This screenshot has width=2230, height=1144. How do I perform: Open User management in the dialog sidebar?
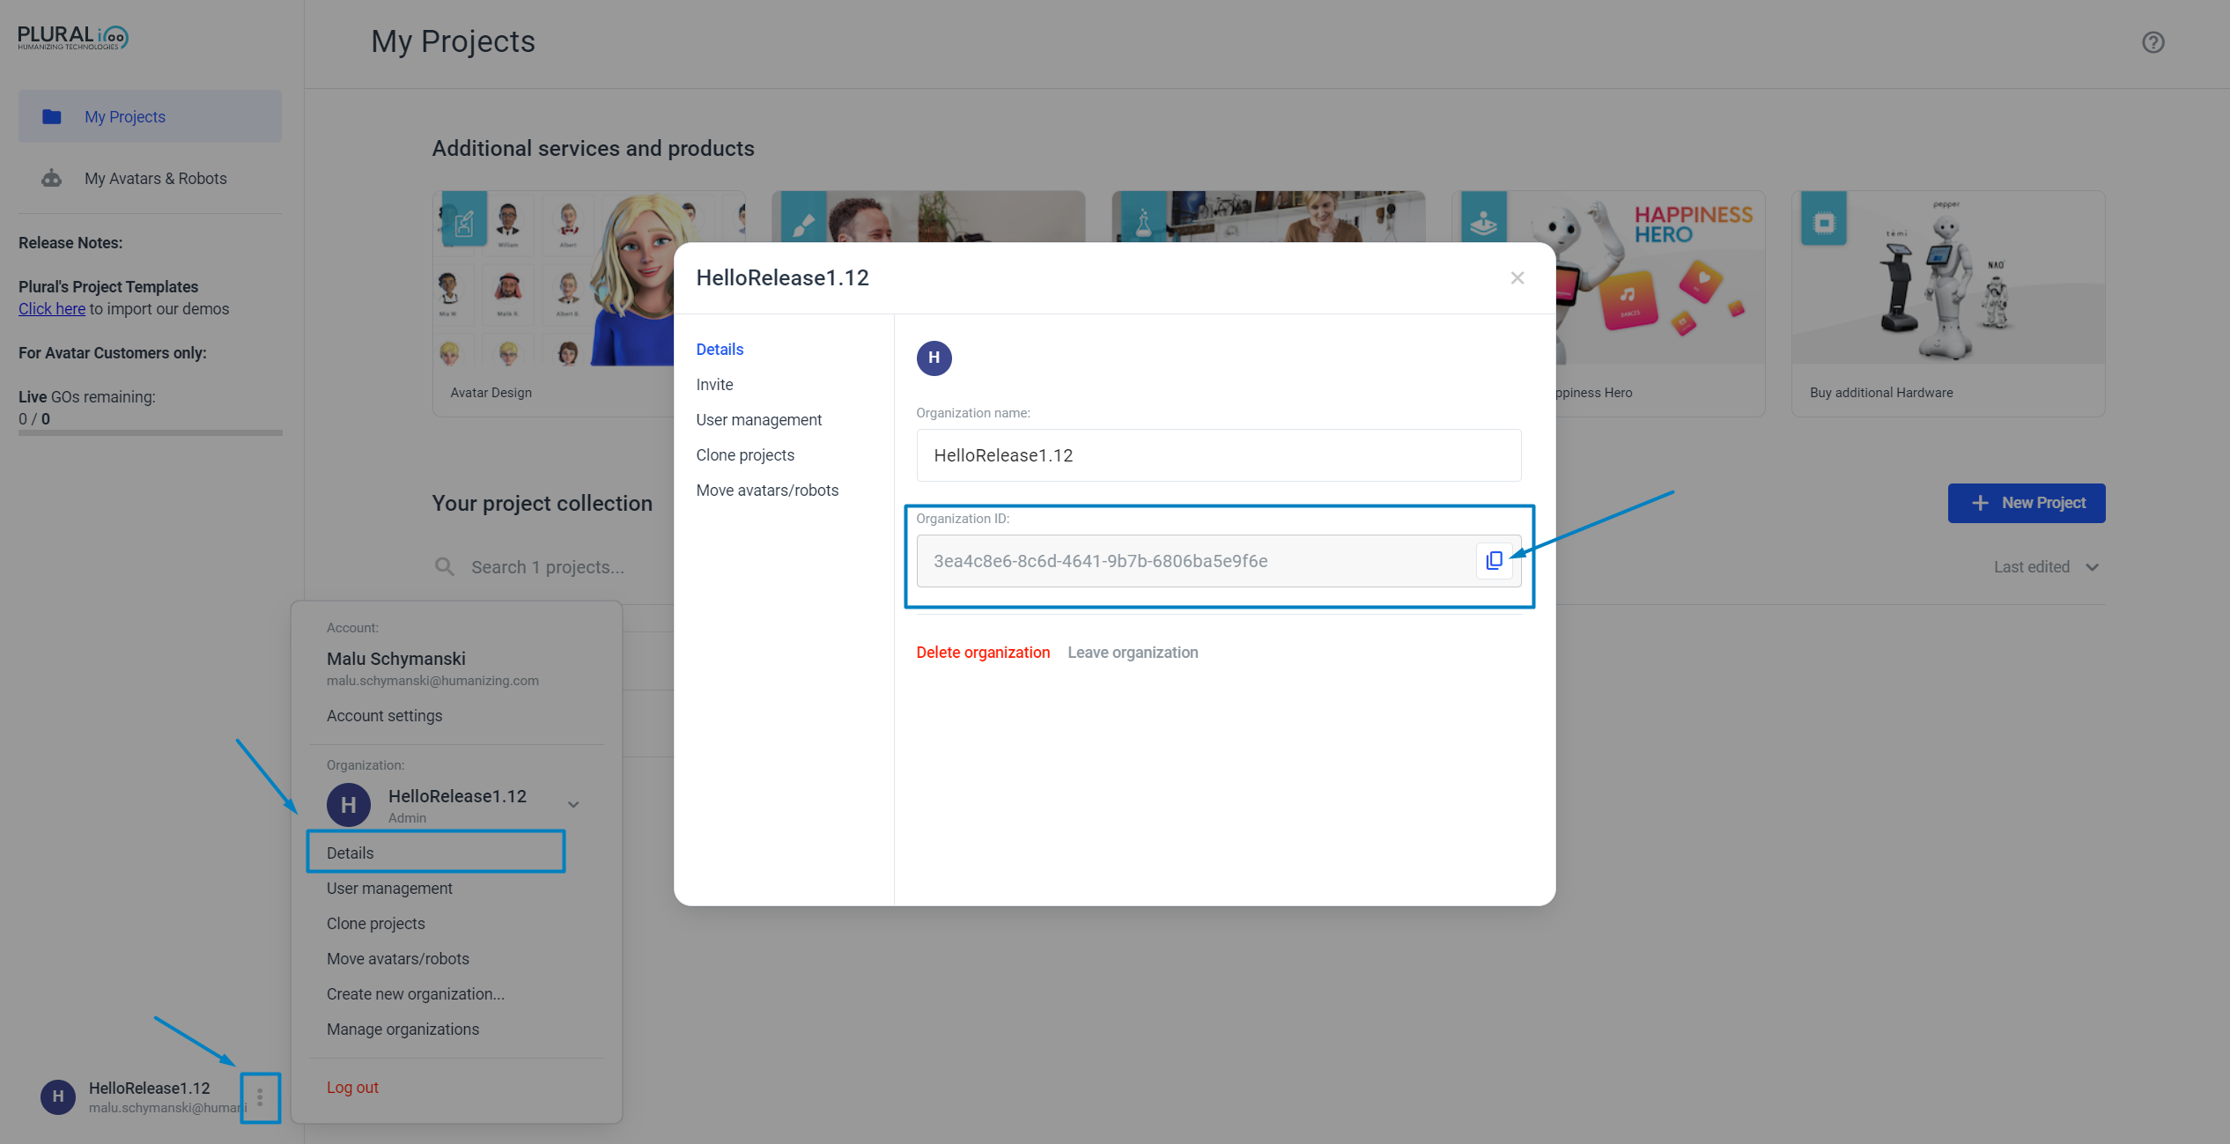pos(758,420)
